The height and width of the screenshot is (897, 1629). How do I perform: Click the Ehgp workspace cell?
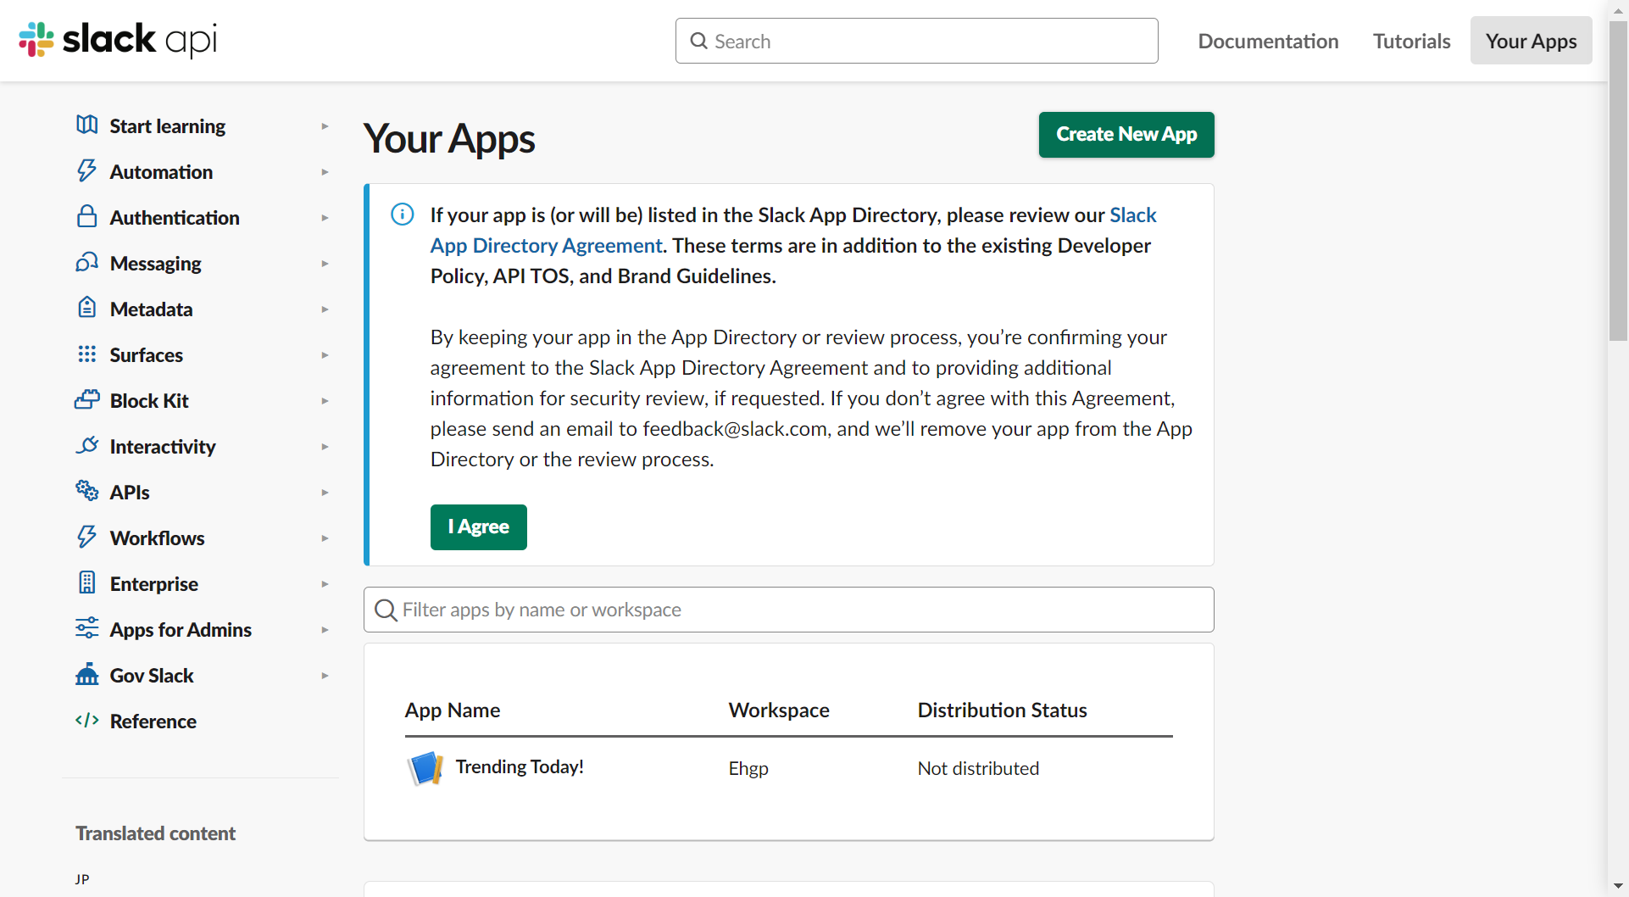click(x=748, y=769)
